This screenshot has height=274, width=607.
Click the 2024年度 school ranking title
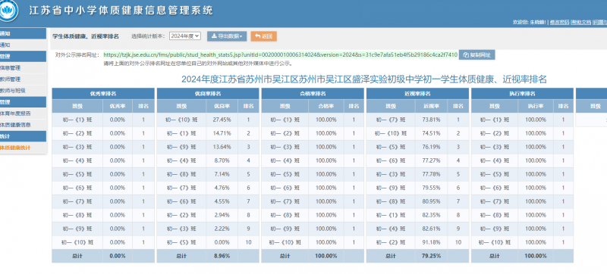(364, 79)
